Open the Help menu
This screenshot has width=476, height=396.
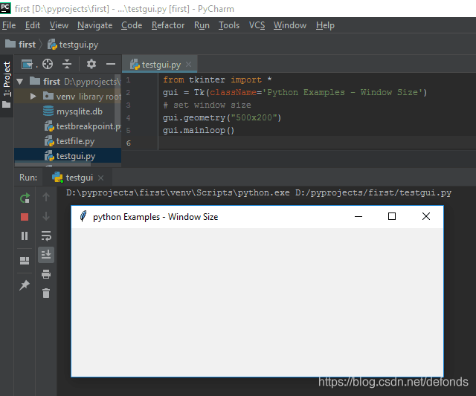325,25
